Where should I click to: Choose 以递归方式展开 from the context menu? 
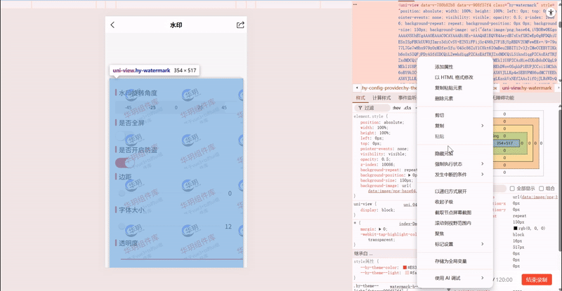[x=455, y=191]
